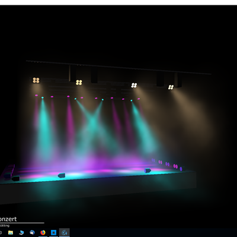Select the second blinder fixture from left
The height and width of the screenshot is (237, 237).
pos(79,83)
